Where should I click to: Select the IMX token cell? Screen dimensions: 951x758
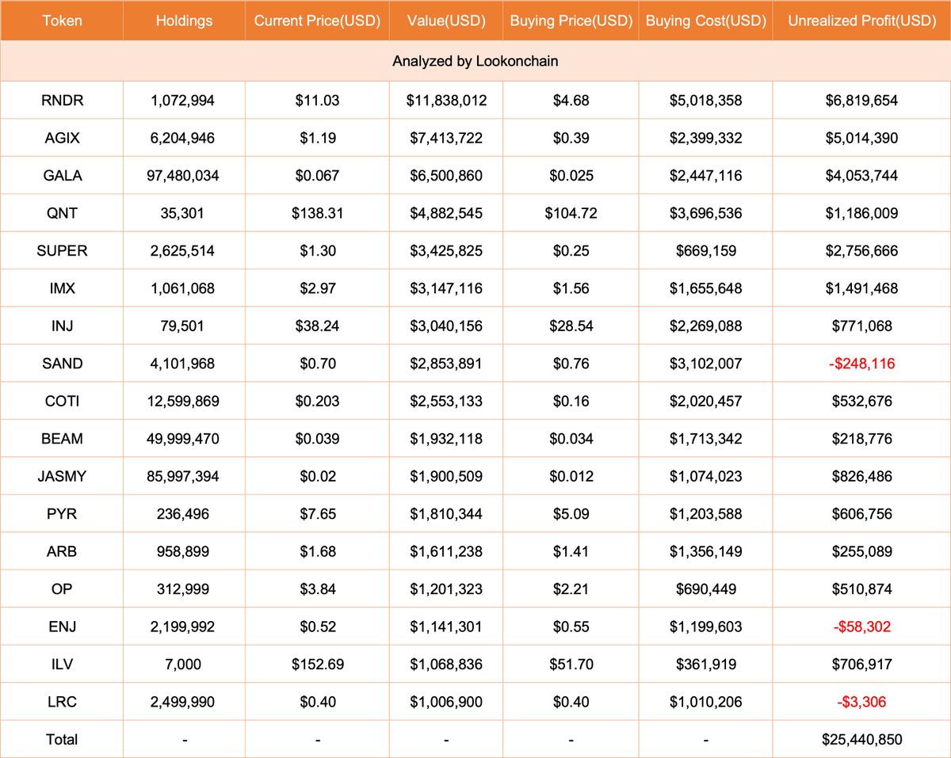click(62, 288)
